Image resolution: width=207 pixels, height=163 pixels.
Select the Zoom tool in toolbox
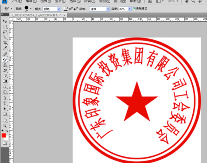pyautogui.click(x=5, y=125)
